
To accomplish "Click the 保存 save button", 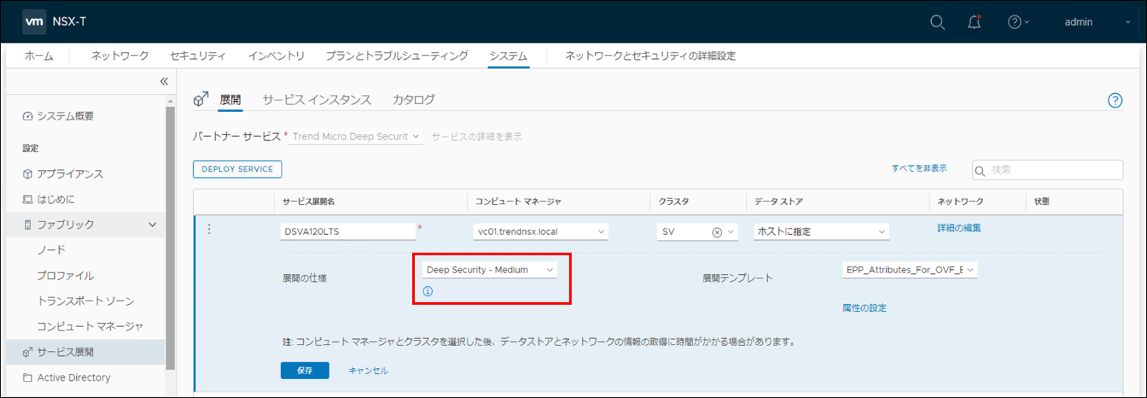I will (x=304, y=370).
